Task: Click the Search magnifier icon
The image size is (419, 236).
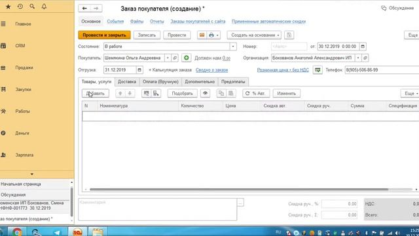Action: click(32, 7)
